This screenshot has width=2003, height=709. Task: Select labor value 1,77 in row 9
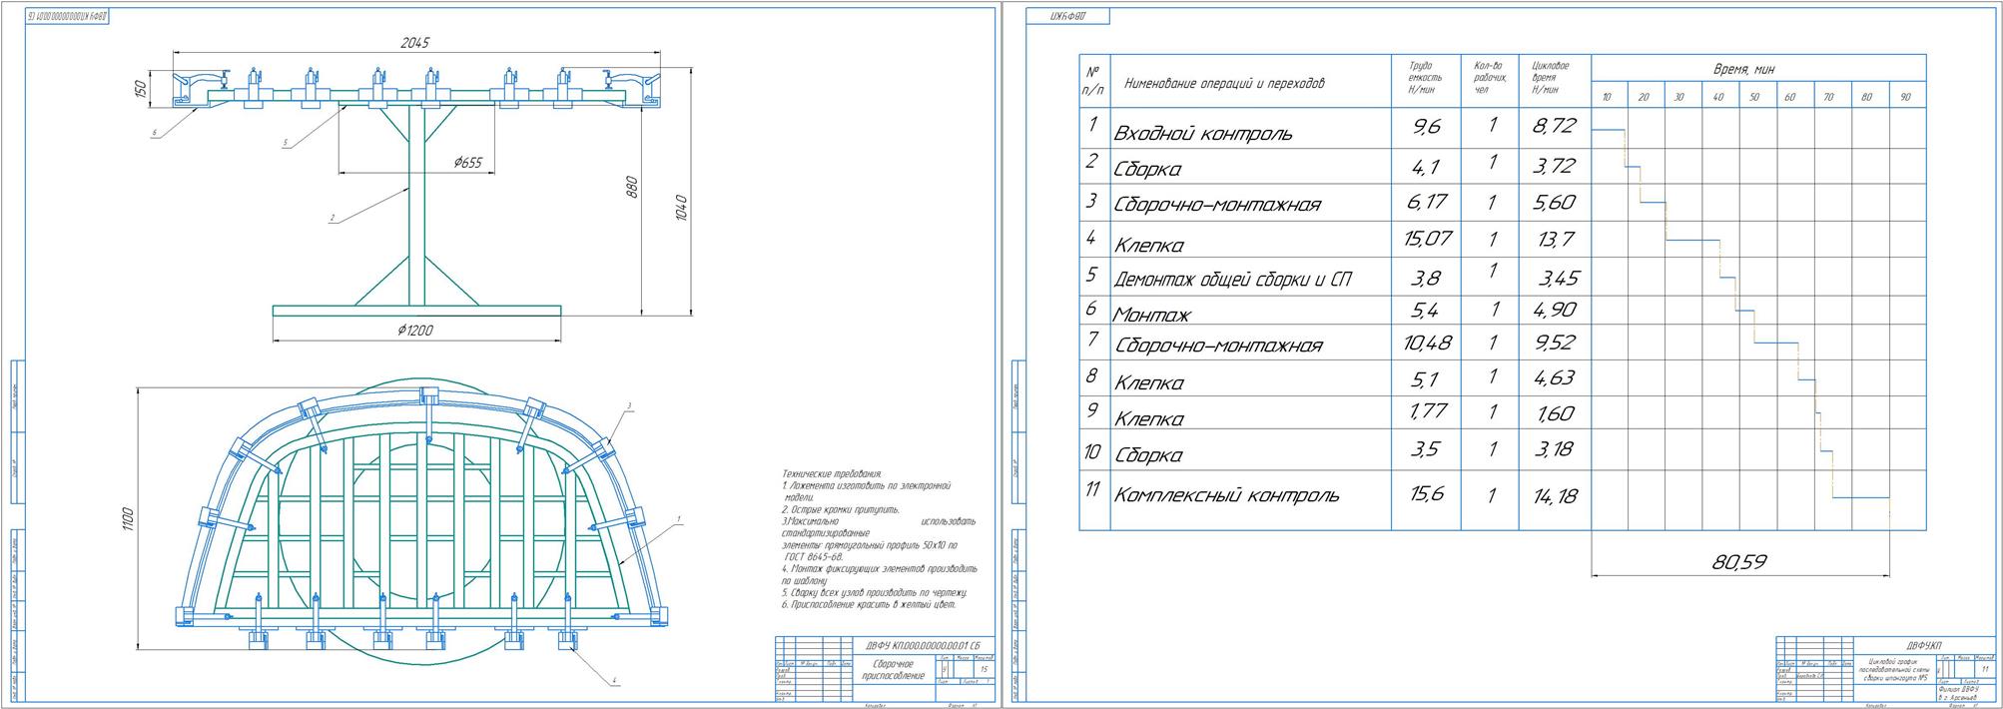click(1426, 410)
